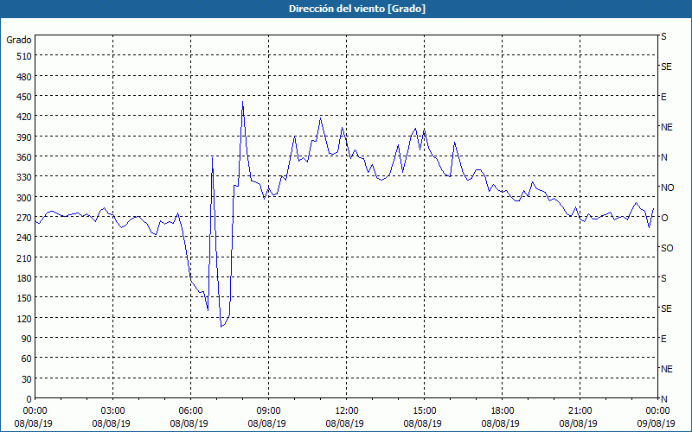Click the 'SE' compass label level with 480
Viewport: 692px width, 432px height.
666,67
